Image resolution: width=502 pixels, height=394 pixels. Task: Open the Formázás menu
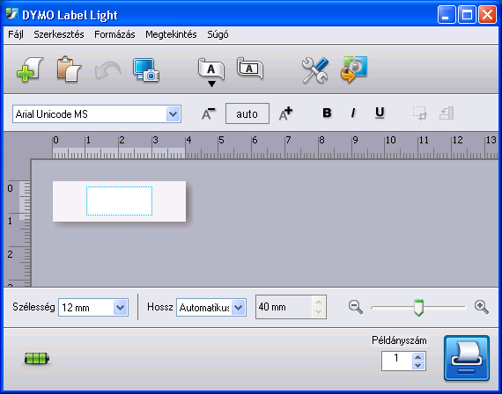point(114,34)
